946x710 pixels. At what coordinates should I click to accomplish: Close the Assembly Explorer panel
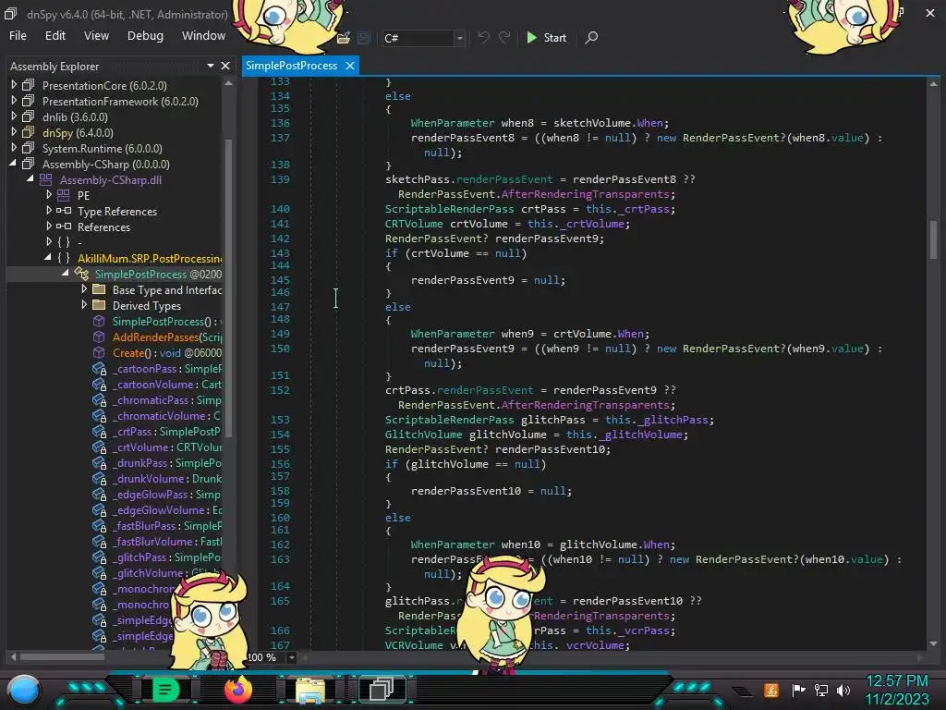(225, 66)
